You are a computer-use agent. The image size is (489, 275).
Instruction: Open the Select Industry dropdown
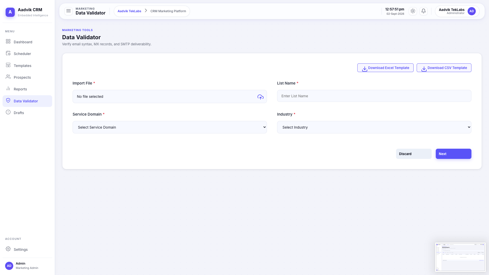pyautogui.click(x=374, y=127)
